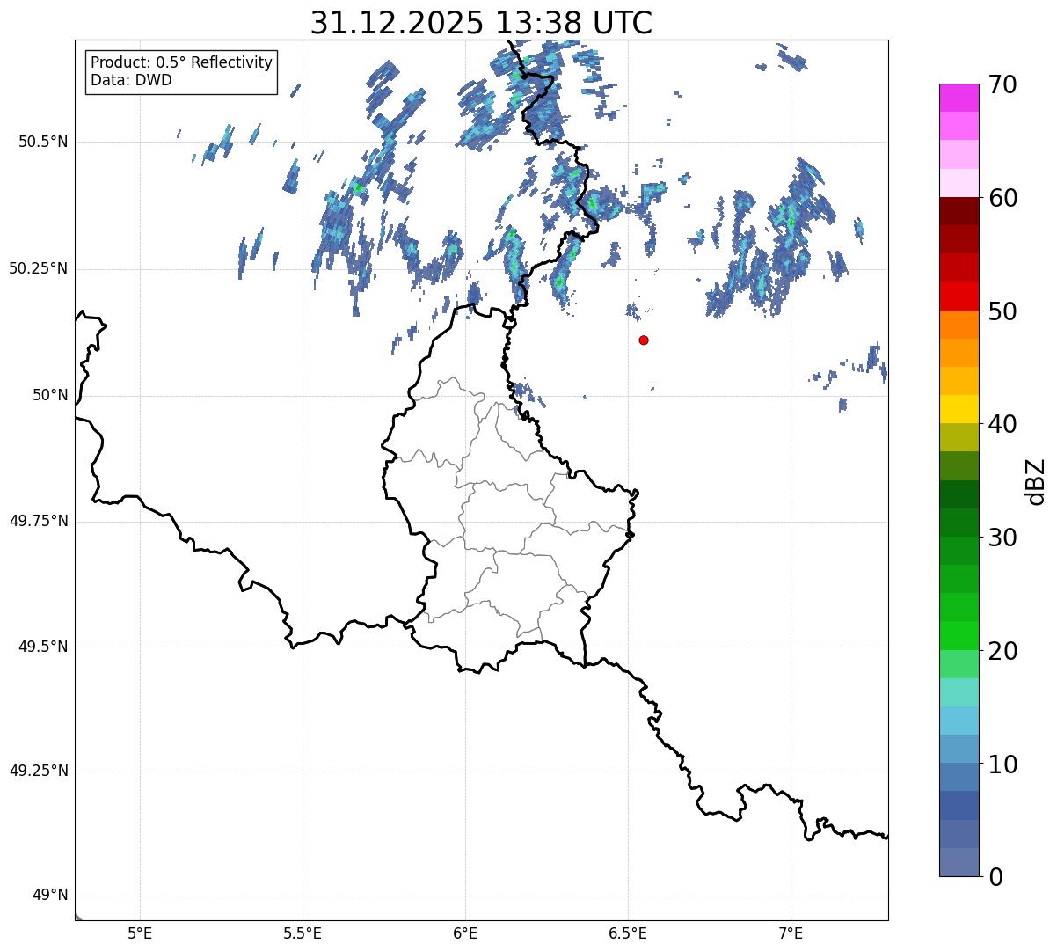The width and height of the screenshot is (1057, 951).
Task: Click the plot title timestamp text
Action: click(x=481, y=23)
